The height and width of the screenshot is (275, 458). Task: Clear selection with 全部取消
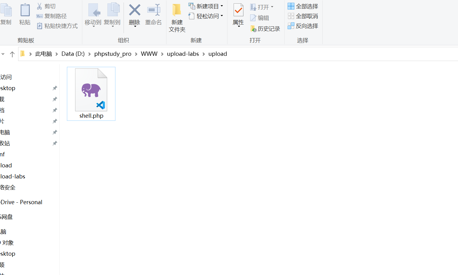pos(291,16)
